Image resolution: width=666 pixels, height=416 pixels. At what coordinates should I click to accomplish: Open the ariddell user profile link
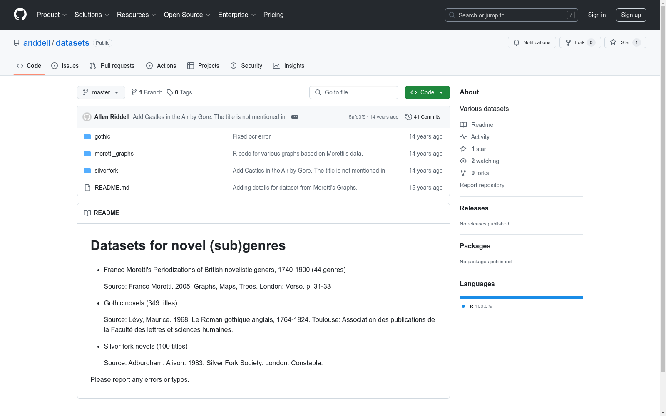click(37, 43)
